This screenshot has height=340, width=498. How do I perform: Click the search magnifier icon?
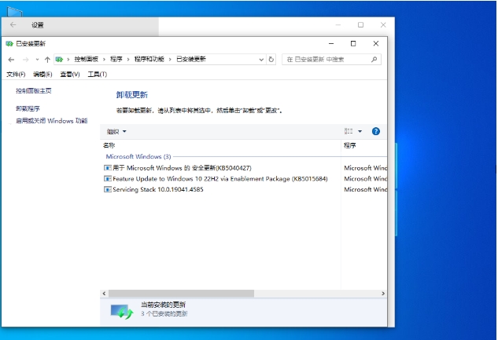374,59
